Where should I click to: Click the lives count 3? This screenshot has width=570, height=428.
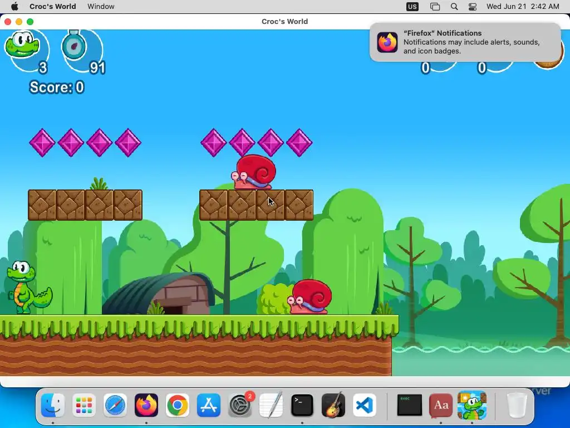pyautogui.click(x=43, y=67)
